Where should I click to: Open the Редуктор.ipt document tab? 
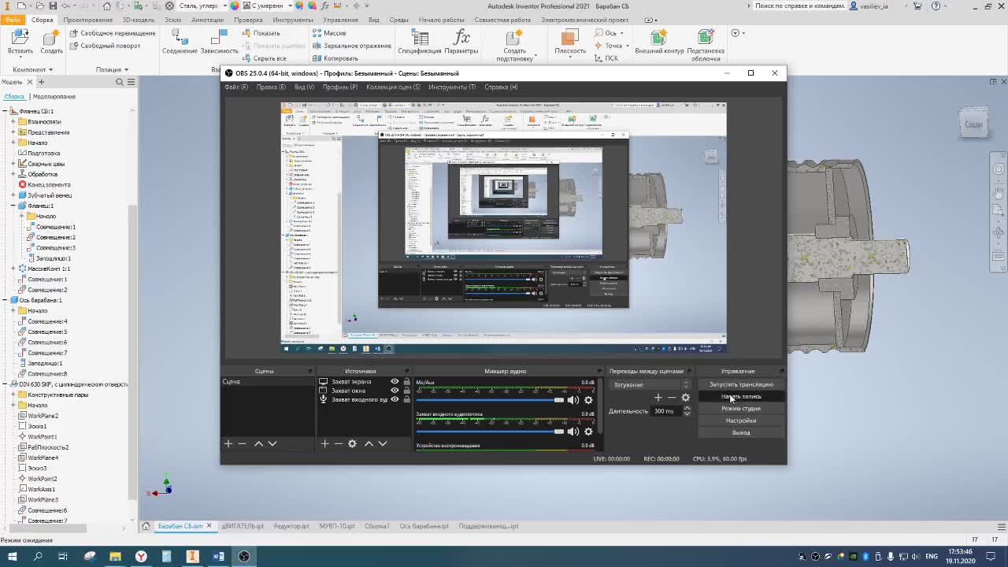point(291,526)
